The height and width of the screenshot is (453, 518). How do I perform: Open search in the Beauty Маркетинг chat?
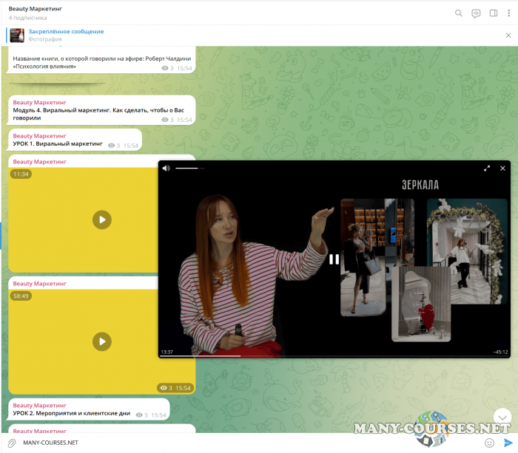pyautogui.click(x=458, y=13)
